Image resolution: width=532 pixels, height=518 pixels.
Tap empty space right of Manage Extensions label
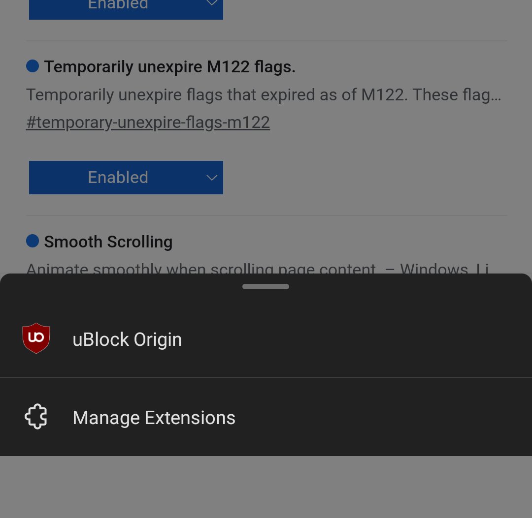coord(383,417)
